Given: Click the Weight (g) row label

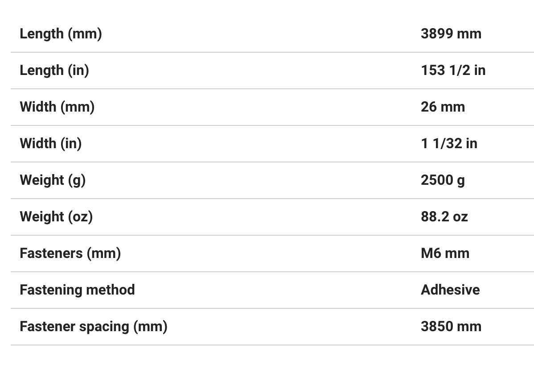Looking at the screenshot, I should click(53, 180).
